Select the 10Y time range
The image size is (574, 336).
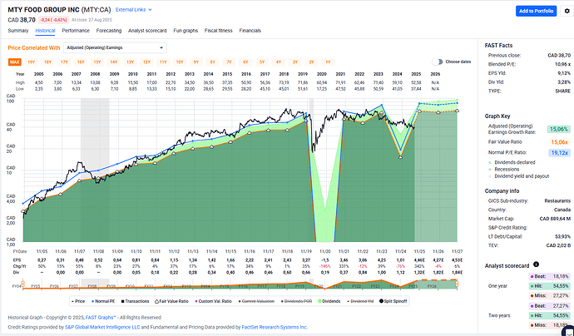pos(180,62)
